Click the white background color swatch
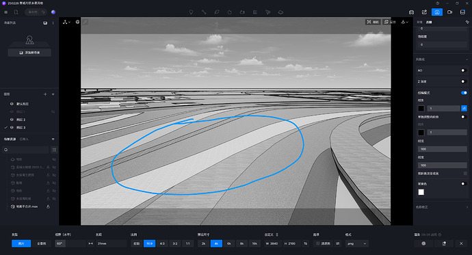The image size is (472, 255). [421, 192]
